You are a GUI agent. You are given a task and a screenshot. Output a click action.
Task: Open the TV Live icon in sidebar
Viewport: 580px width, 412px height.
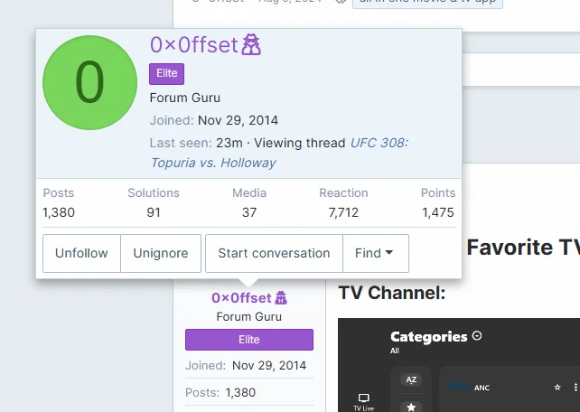[x=363, y=402]
